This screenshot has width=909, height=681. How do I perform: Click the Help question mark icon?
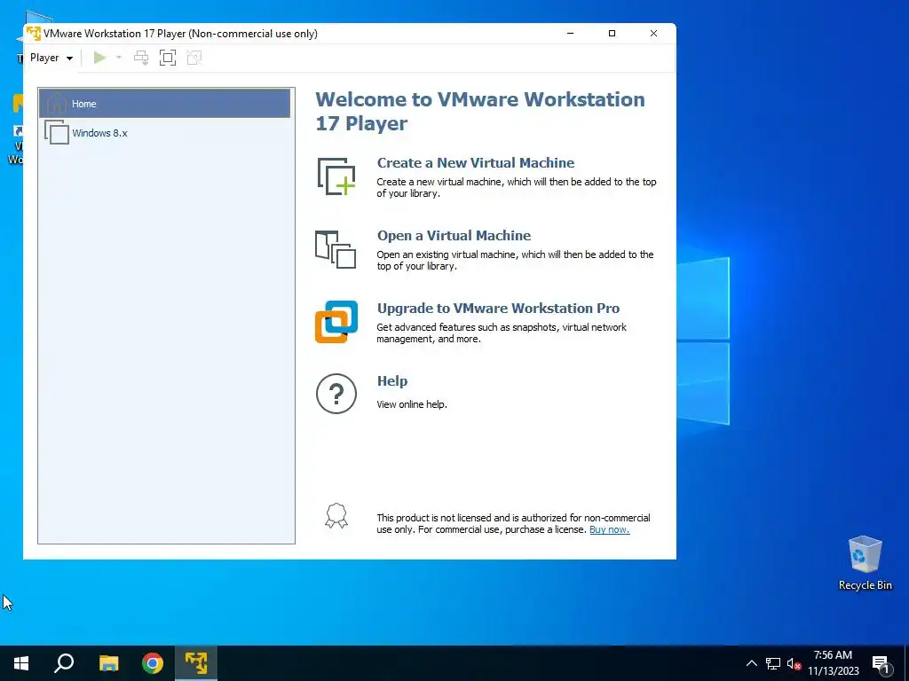336,394
